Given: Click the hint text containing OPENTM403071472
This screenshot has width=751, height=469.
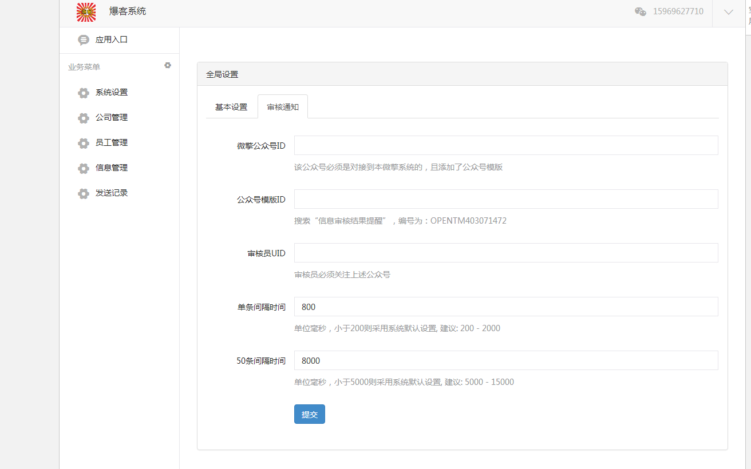Looking at the screenshot, I should click(401, 221).
